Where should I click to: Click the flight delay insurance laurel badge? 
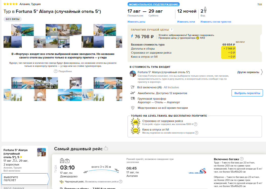136,122
